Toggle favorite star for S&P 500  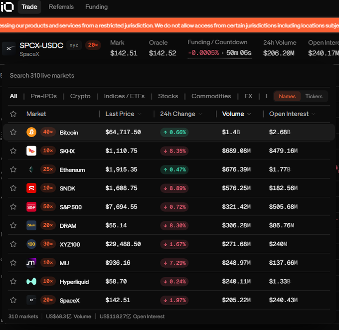coord(13,206)
